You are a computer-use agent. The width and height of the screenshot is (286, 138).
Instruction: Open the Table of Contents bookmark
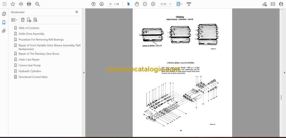[x=29, y=28]
